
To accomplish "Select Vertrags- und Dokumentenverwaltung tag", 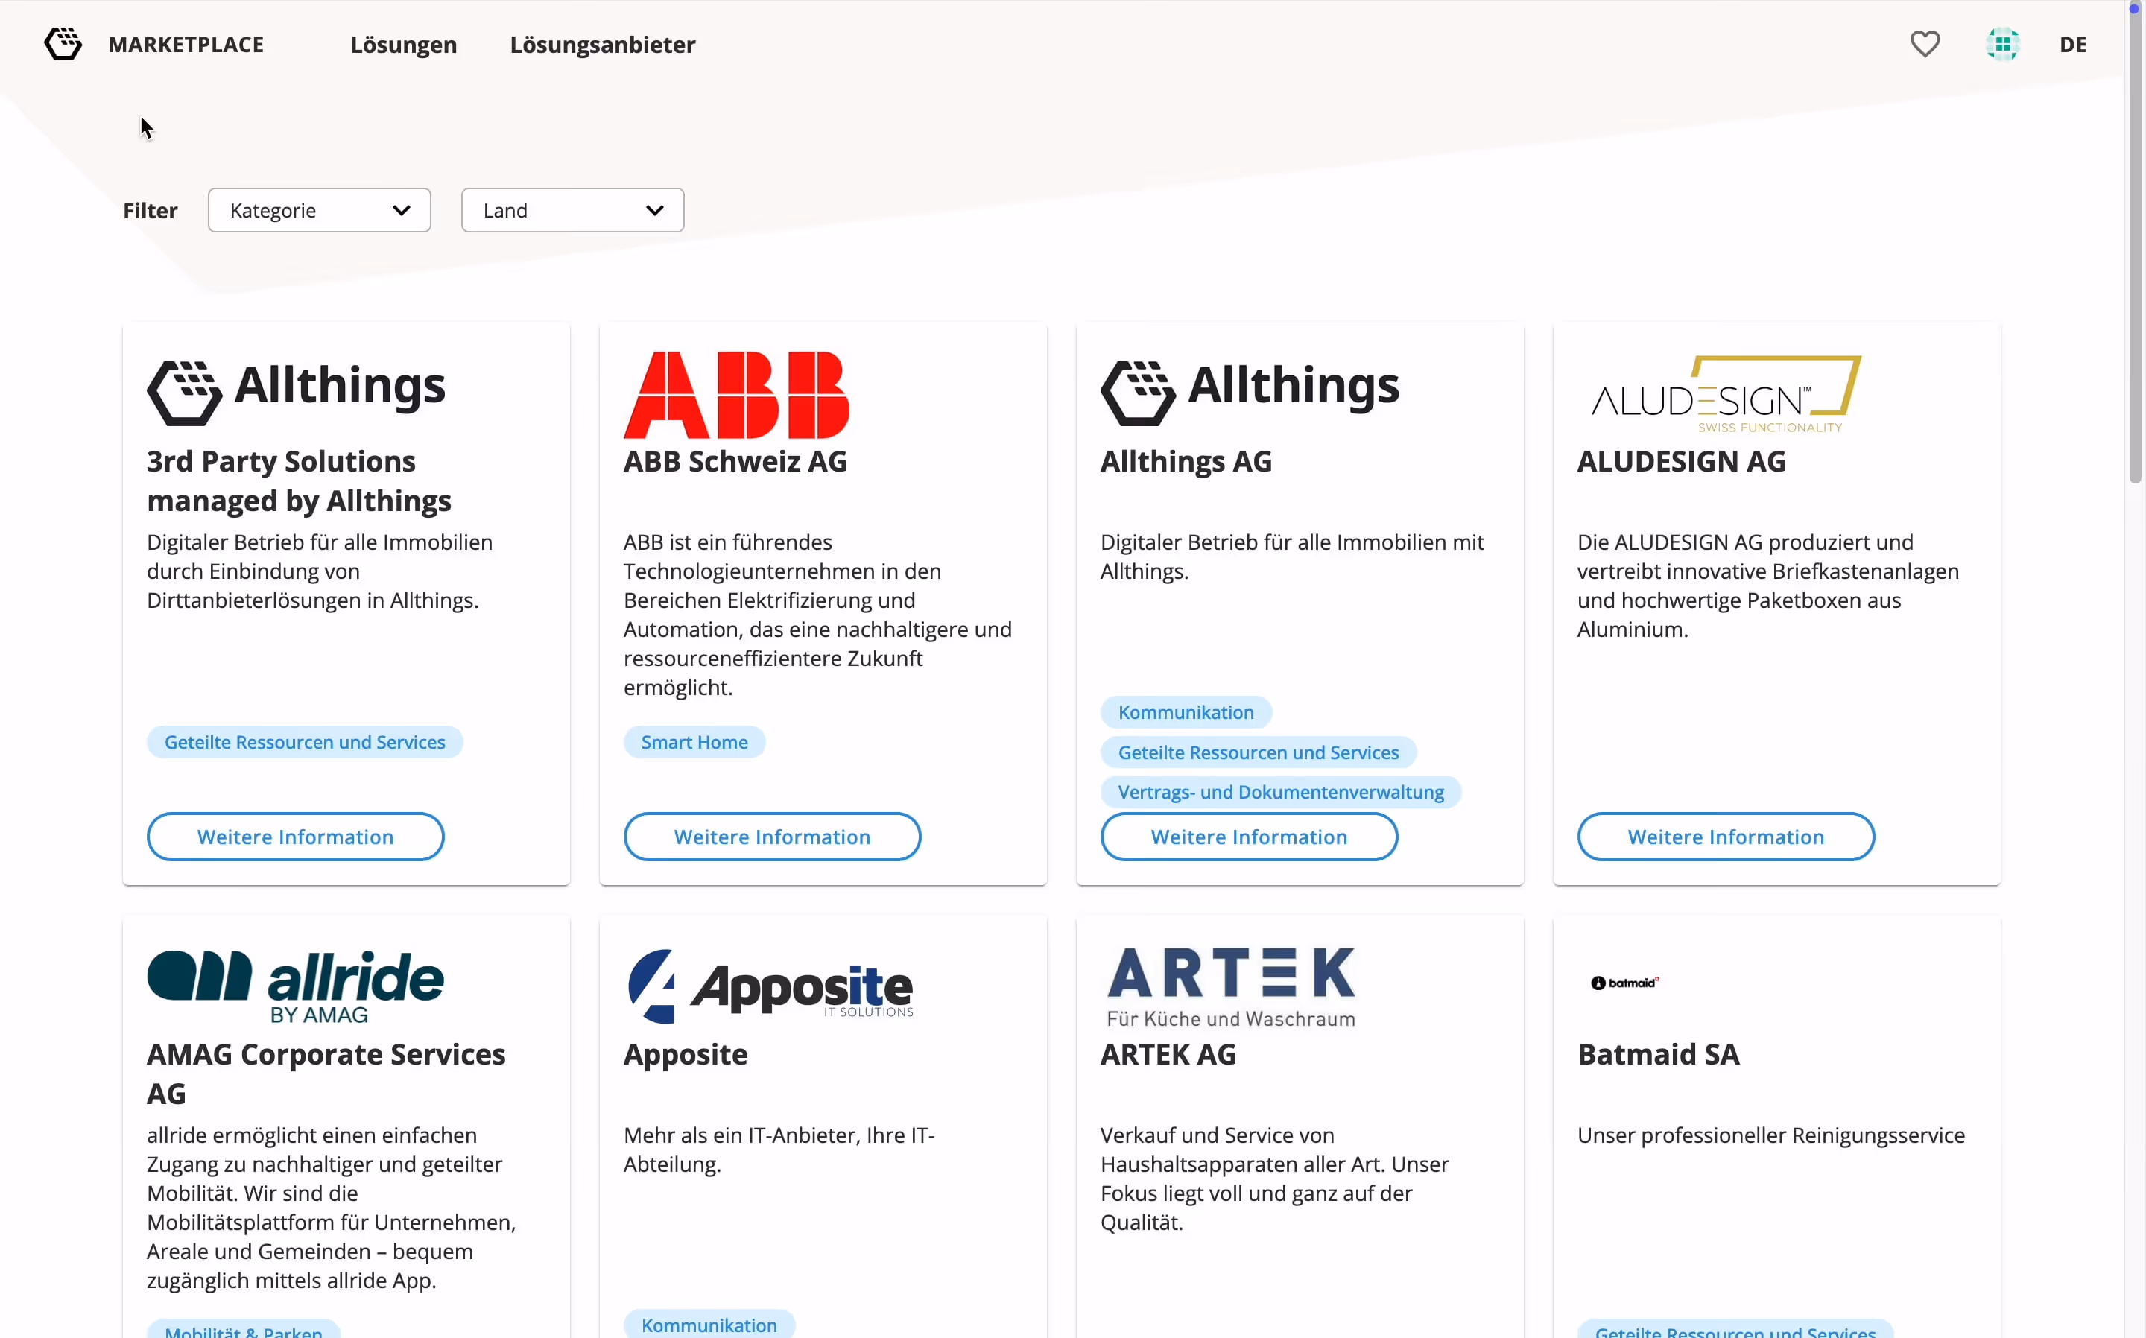I will click(x=1280, y=792).
